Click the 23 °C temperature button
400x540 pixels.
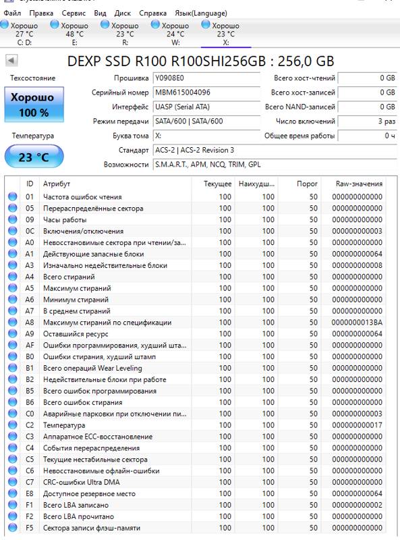(x=34, y=157)
